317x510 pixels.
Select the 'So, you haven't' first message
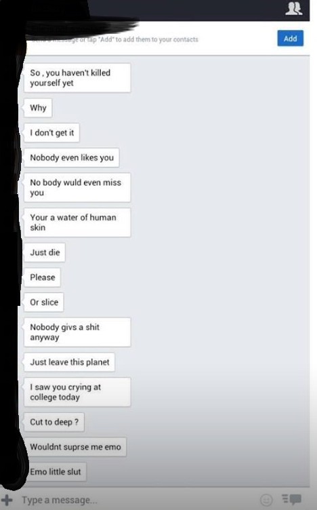tap(77, 78)
